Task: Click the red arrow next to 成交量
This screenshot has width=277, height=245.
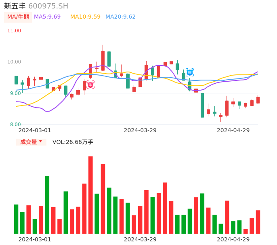Action: coord(40,142)
